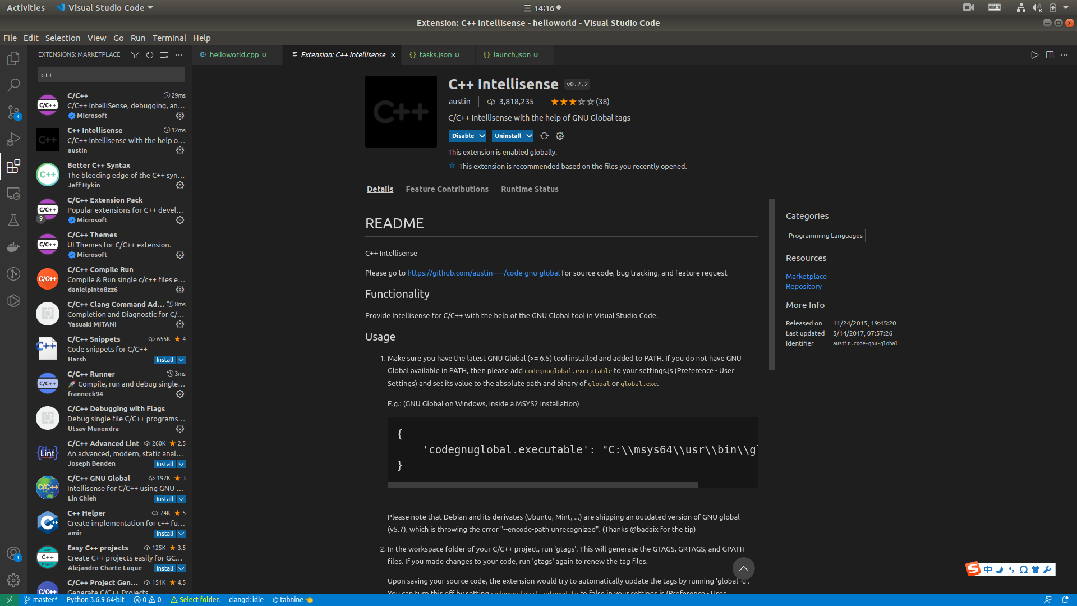The height and width of the screenshot is (606, 1077).
Task: Open the split editor icon
Action: point(1050,54)
